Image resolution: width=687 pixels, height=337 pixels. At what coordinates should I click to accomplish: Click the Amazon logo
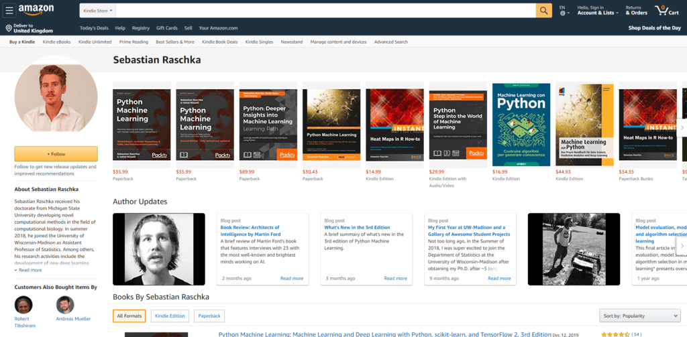click(x=36, y=9)
